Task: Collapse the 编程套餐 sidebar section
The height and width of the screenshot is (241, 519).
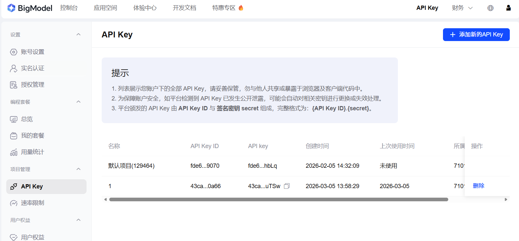Action: click(78, 102)
